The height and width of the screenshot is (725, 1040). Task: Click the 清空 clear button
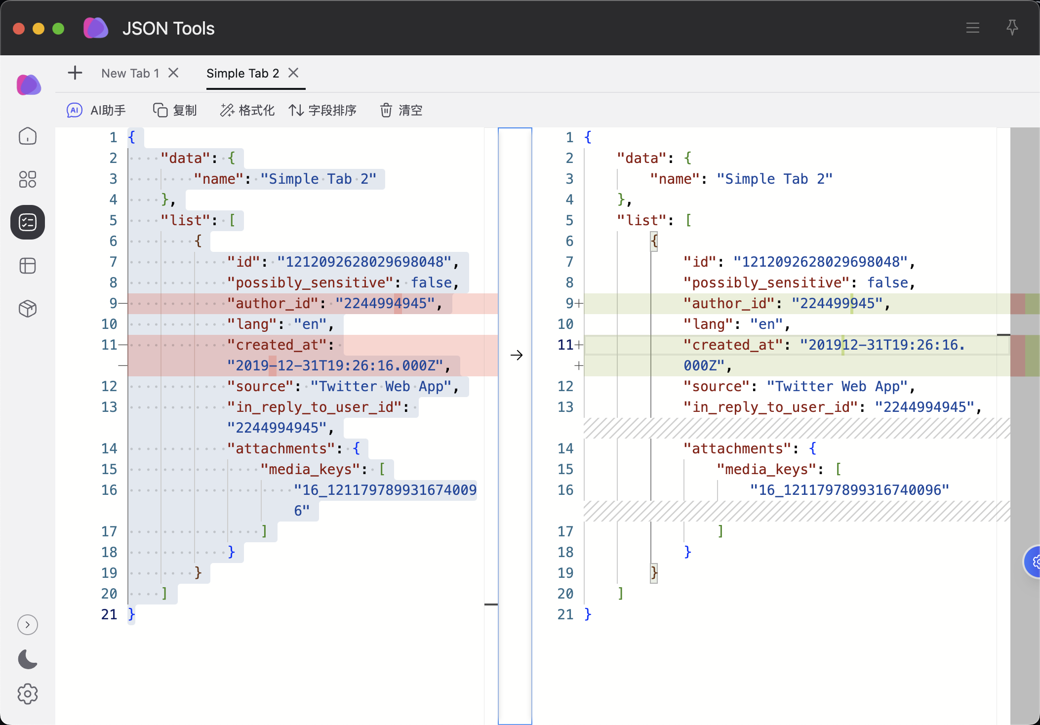pos(401,110)
